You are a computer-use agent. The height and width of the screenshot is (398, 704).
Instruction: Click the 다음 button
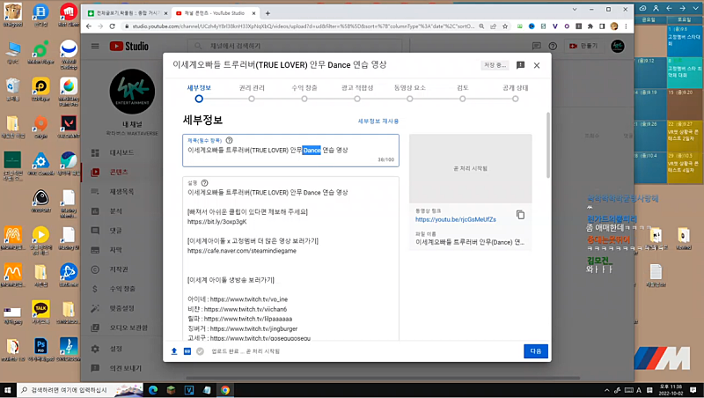[x=535, y=351]
